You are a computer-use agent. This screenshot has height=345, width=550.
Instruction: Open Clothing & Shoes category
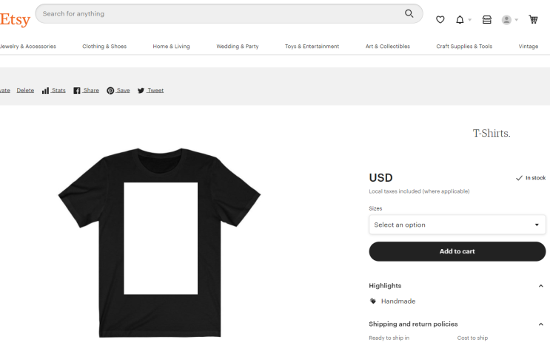[x=104, y=47]
